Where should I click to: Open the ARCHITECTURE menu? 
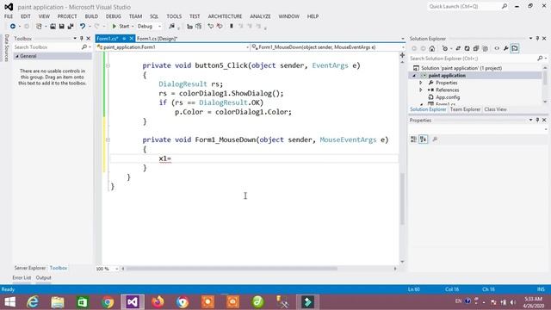click(225, 16)
